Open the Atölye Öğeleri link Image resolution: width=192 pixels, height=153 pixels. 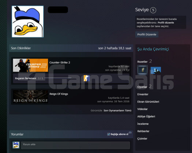pyautogui.click(x=146, y=117)
